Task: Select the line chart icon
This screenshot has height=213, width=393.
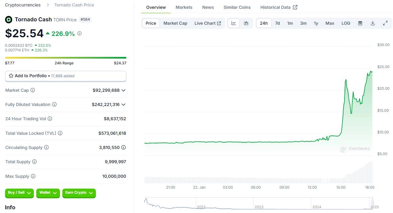Action: pyautogui.click(x=234, y=23)
